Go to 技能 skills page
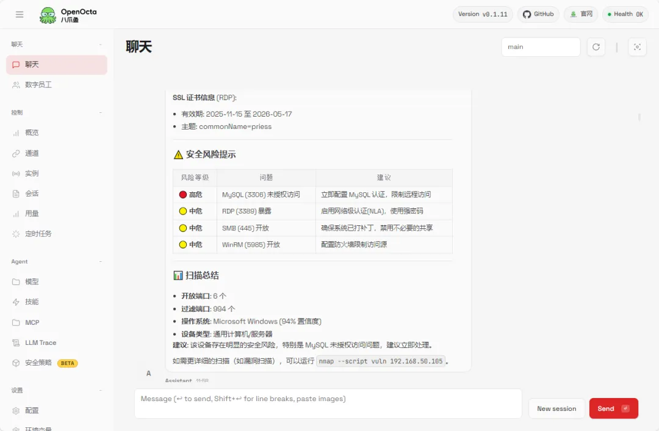The height and width of the screenshot is (431, 659). point(57,302)
